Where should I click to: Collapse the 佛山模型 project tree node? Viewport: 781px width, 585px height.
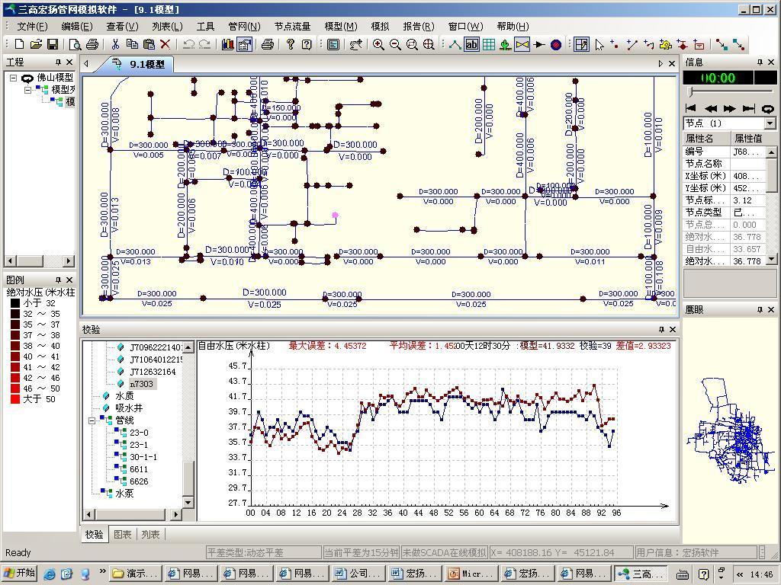(14, 78)
